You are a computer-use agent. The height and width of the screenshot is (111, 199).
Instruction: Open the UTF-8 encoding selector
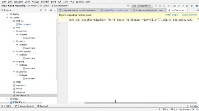(x=173, y=109)
